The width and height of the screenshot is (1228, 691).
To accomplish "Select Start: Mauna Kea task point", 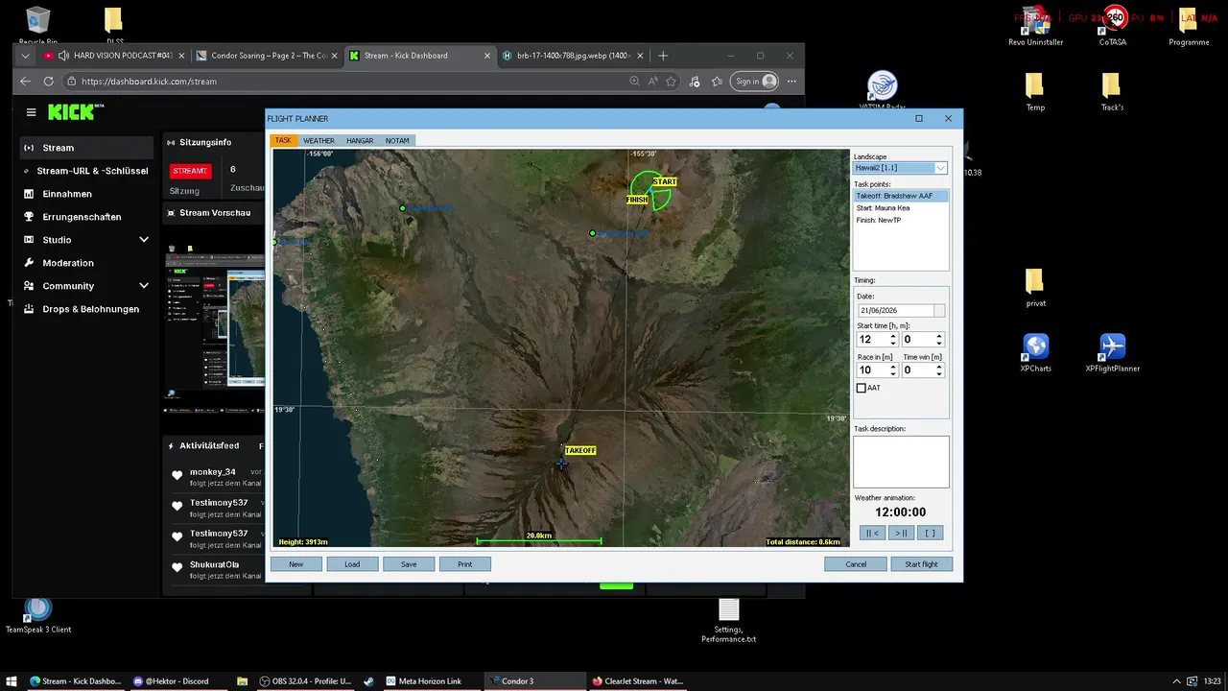I will (883, 208).
